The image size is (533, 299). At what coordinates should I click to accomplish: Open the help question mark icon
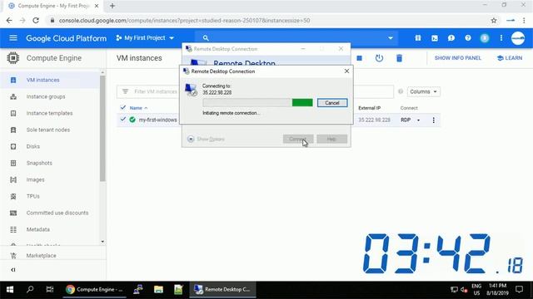[x=468, y=38]
